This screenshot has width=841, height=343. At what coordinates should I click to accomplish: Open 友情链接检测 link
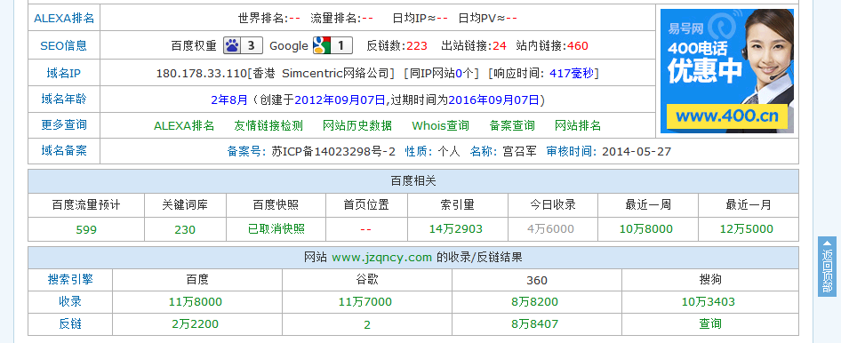tap(268, 125)
